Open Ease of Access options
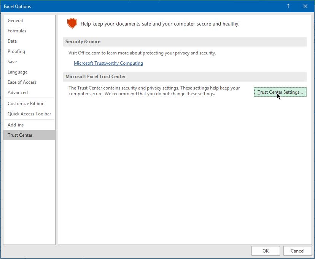Viewport: 315px width, 259px height. (x=29, y=82)
